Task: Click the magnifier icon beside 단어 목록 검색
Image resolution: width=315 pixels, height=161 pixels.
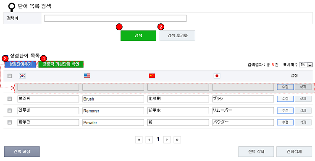Action: click(x=12, y=7)
